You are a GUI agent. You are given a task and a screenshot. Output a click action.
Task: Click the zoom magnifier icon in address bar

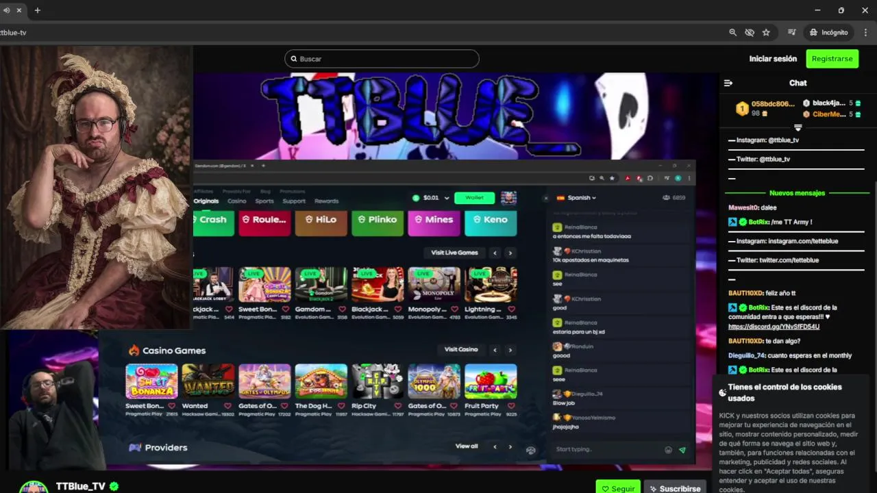point(733,32)
